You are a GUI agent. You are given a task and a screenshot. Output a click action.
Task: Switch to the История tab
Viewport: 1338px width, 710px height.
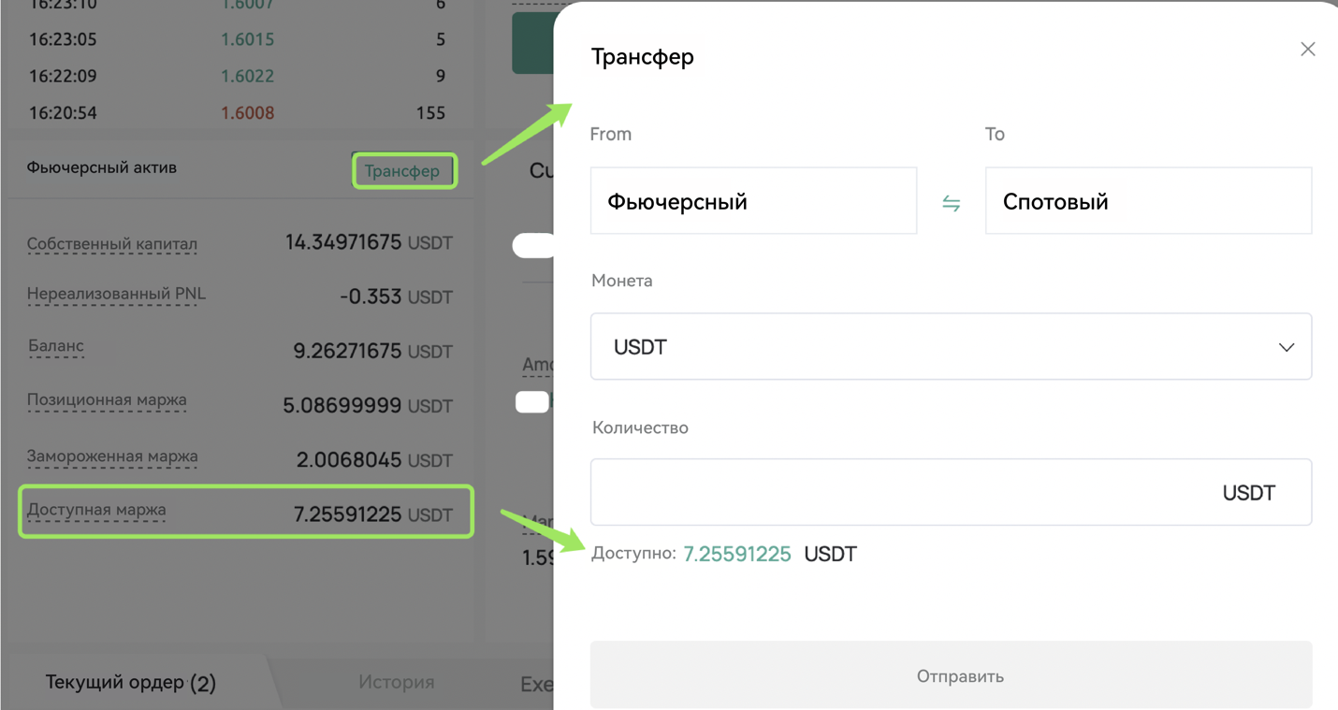coord(396,683)
